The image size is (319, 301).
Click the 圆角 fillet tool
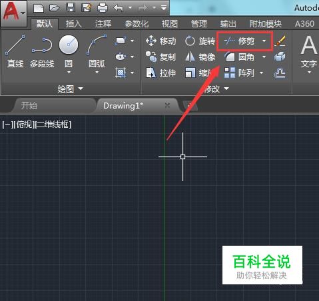coord(239,57)
